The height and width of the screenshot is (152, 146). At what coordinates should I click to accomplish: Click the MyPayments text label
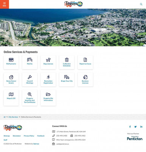tap(11, 64)
